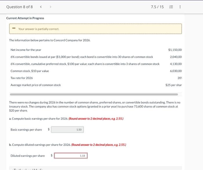Click the part b diluted earnings instruction
Image resolution: width=203 pixels, height=170 pixels.
pos(68,145)
